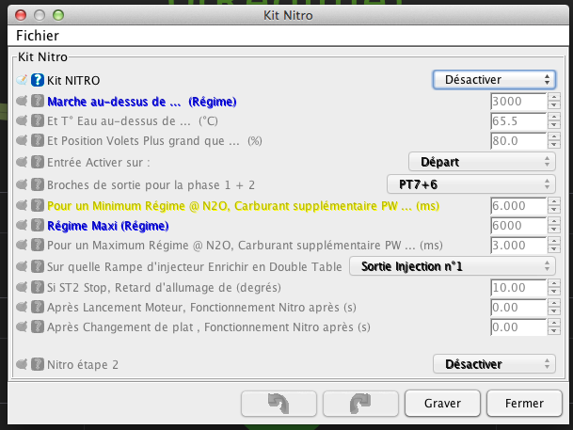
Task: Click gauge icon for Si ST2 Stop row
Action: pos(22,287)
